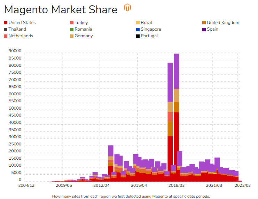Screen dimensions: 258x199
Task: Click the Germany tan legend swatch
Action: tap(72, 36)
